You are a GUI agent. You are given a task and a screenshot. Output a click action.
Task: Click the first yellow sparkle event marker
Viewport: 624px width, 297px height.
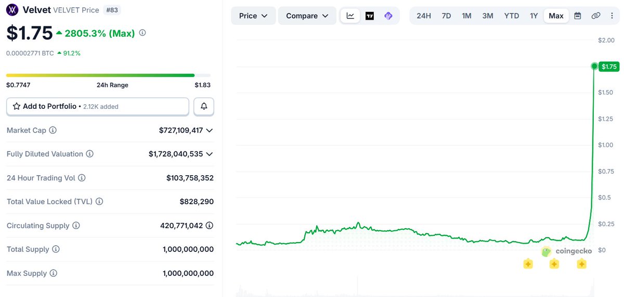pos(528,264)
